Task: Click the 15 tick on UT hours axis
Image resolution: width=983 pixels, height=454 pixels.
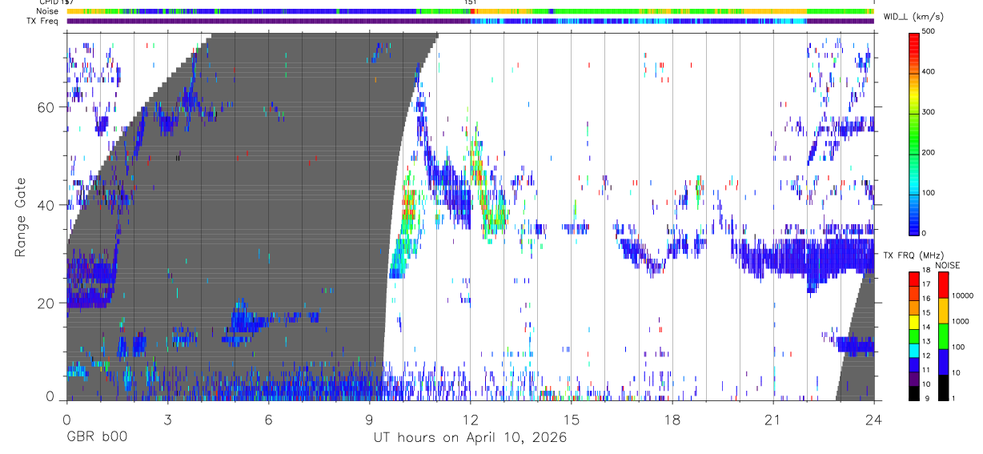Action: 571,420
